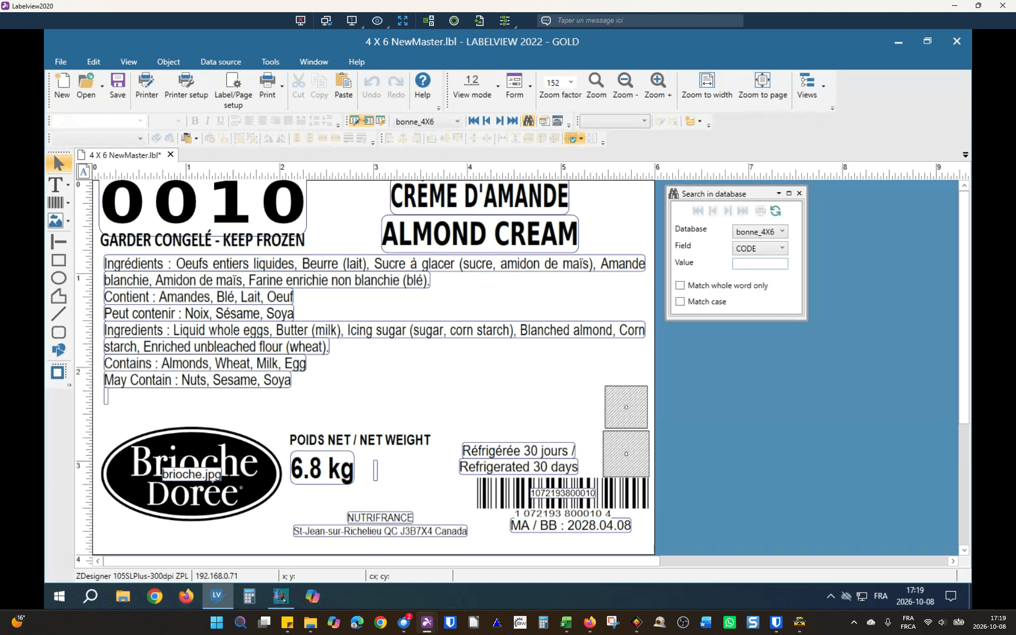This screenshot has height=635, width=1016.
Task: Enable Match case checkbox
Action: [x=680, y=302]
